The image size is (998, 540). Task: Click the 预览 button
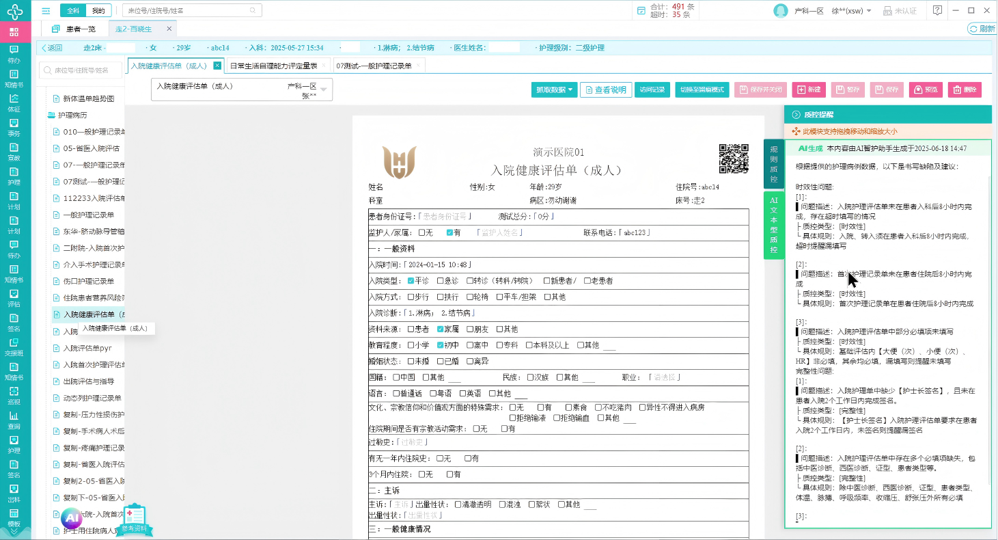(926, 90)
